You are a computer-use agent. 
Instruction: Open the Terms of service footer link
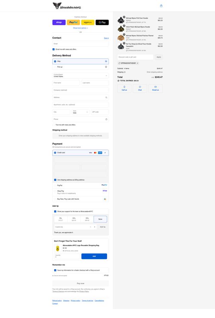click(88, 301)
